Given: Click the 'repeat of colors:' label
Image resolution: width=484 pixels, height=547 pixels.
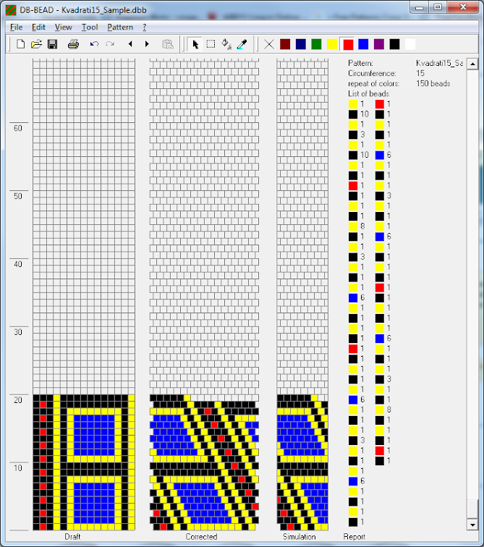Looking at the screenshot, I should (374, 83).
